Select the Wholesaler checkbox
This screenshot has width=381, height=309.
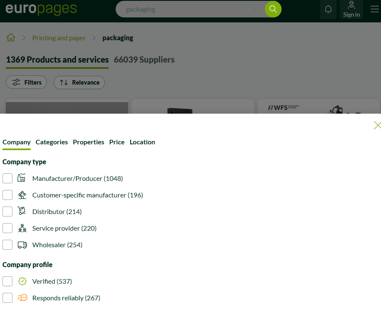coord(7,245)
